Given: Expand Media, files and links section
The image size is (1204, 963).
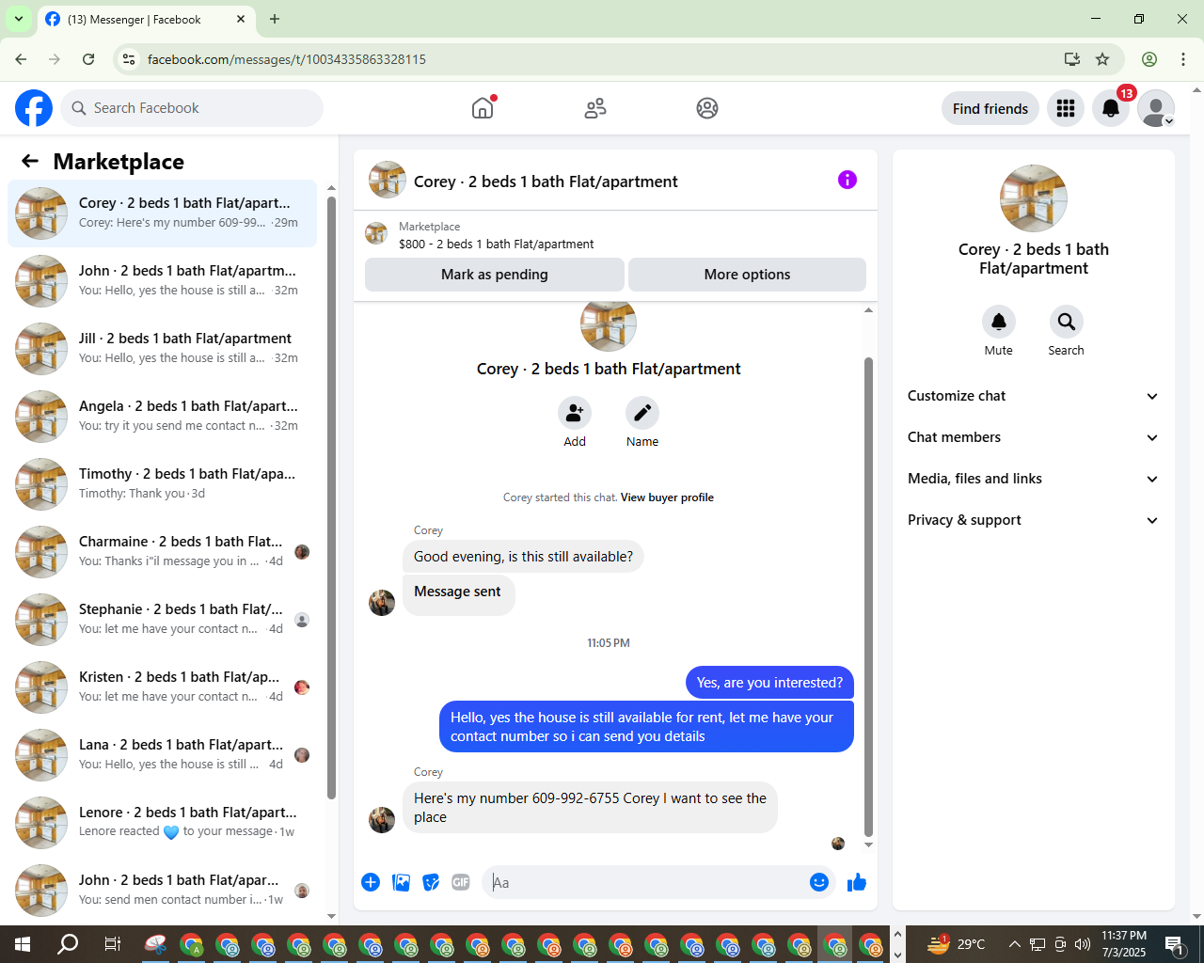Looking at the screenshot, I should pos(1034,479).
